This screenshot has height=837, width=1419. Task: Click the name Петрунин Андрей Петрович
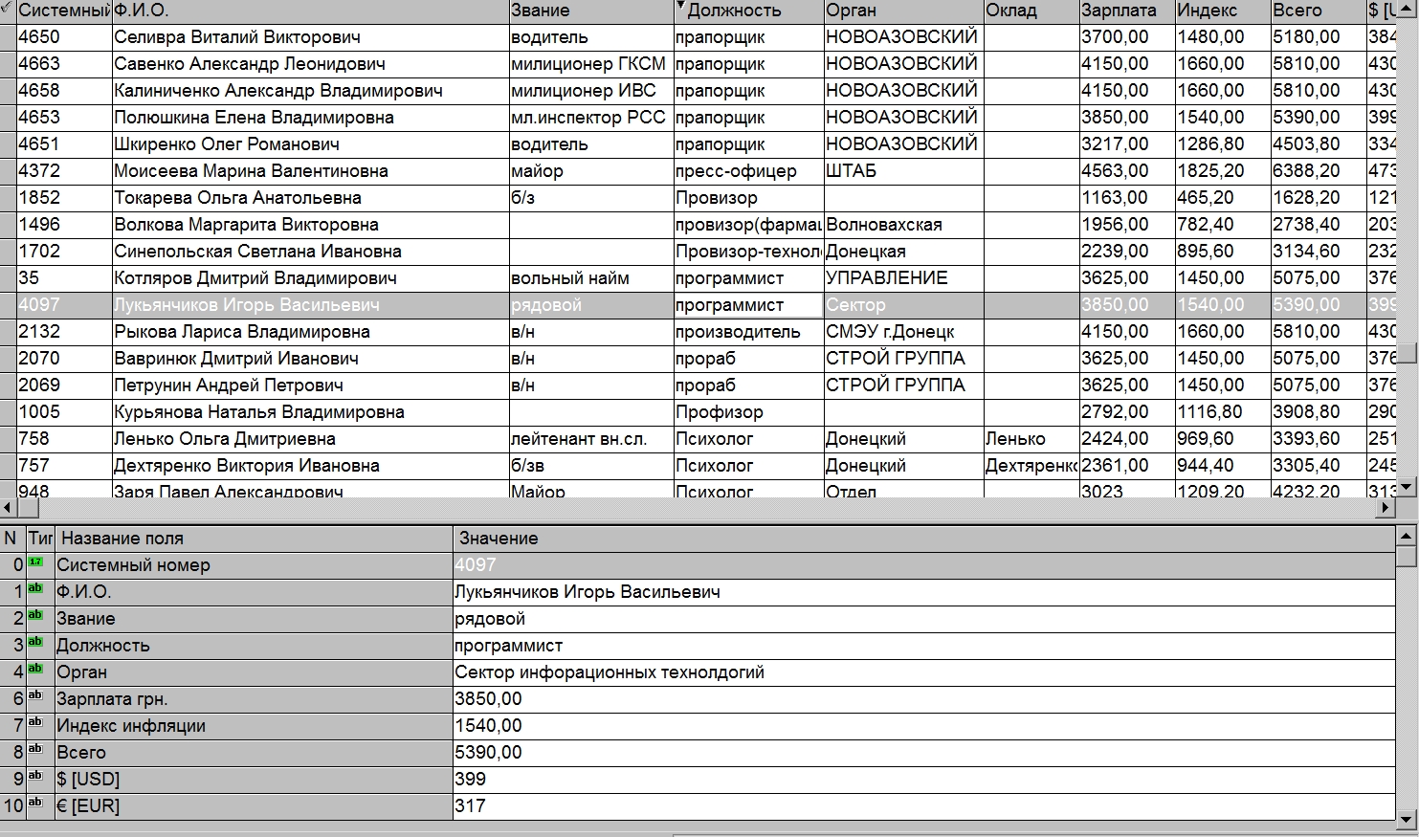tap(229, 385)
